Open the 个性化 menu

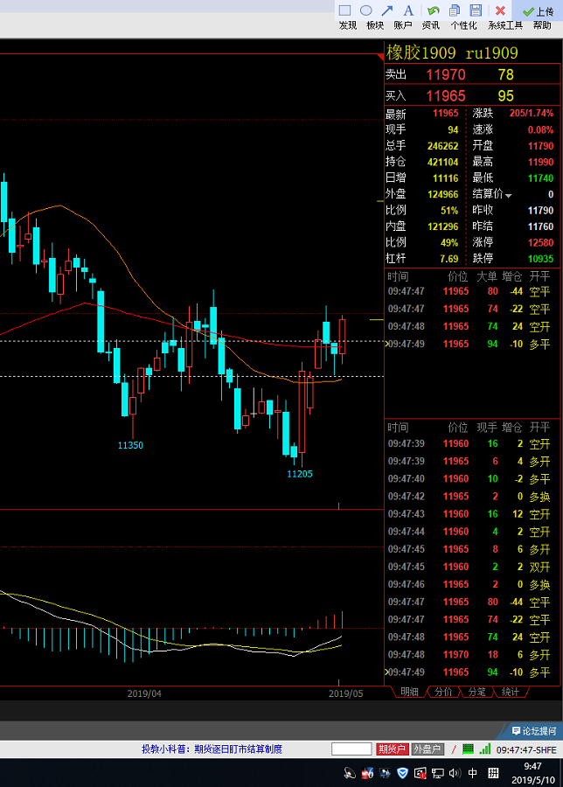point(463,25)
